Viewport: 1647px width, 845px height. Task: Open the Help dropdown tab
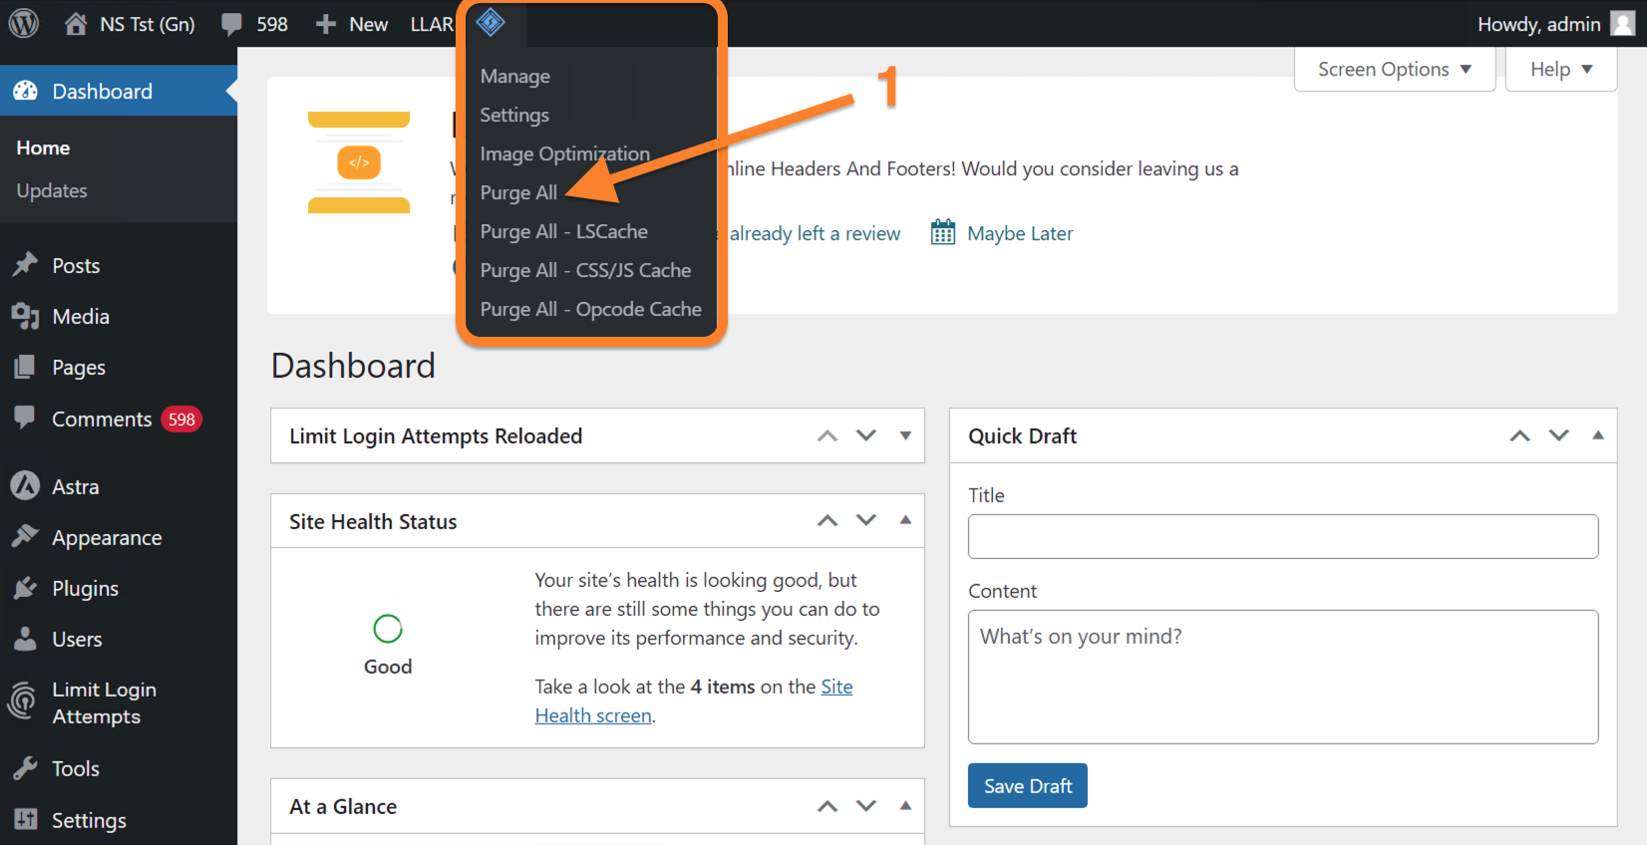pyautogui.click(x=1561, y=69)
